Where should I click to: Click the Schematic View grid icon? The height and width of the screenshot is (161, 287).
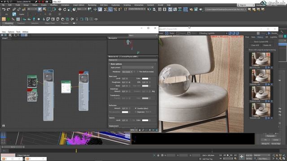tap(180, 9)
